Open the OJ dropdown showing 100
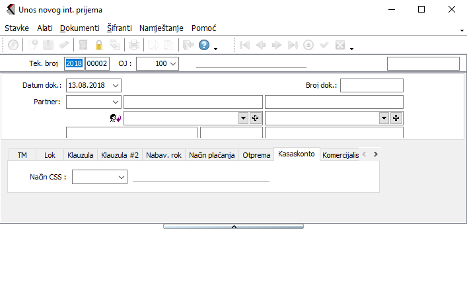 point(173,63)
